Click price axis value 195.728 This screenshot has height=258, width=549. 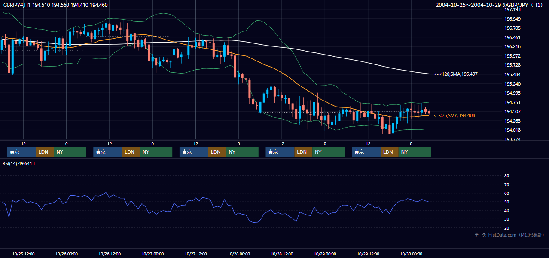[x=512, y=65]
